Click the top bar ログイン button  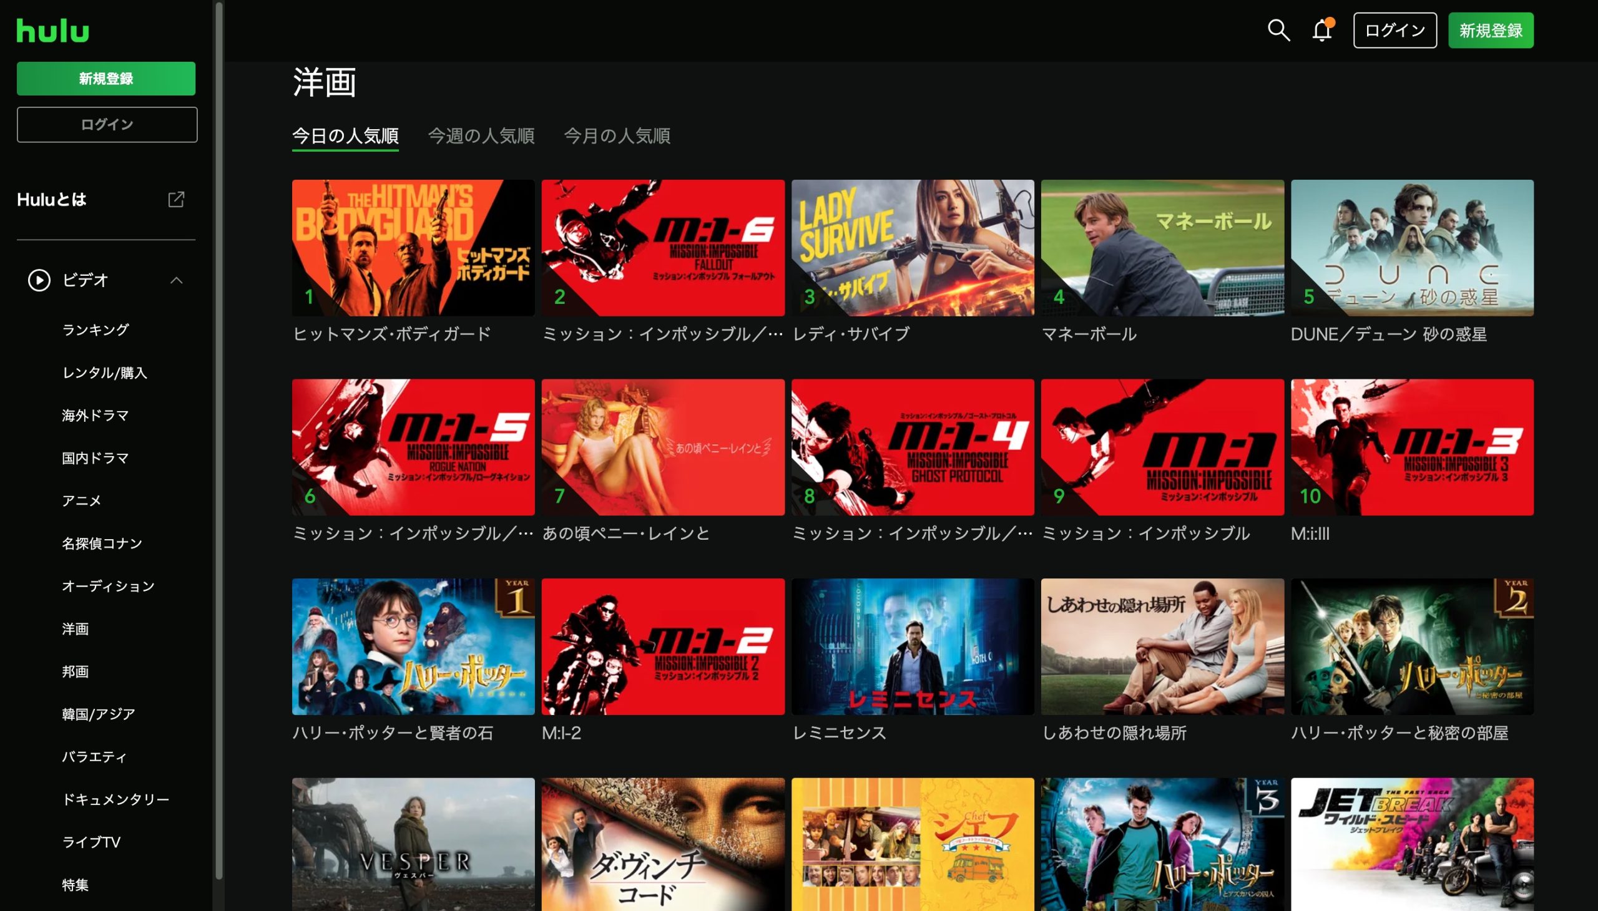(1395, 30)
